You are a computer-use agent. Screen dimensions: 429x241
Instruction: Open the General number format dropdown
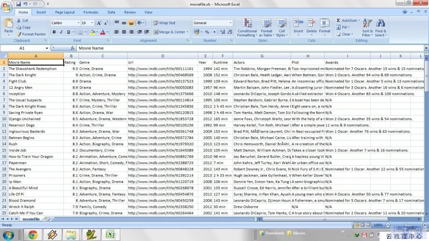pos(230,23)
